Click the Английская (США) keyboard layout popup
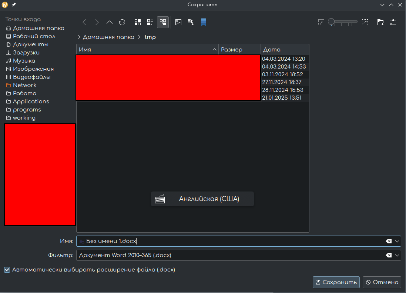Image resolution: width=406 pixels, height=293 pixels. [x=202, y=199]
